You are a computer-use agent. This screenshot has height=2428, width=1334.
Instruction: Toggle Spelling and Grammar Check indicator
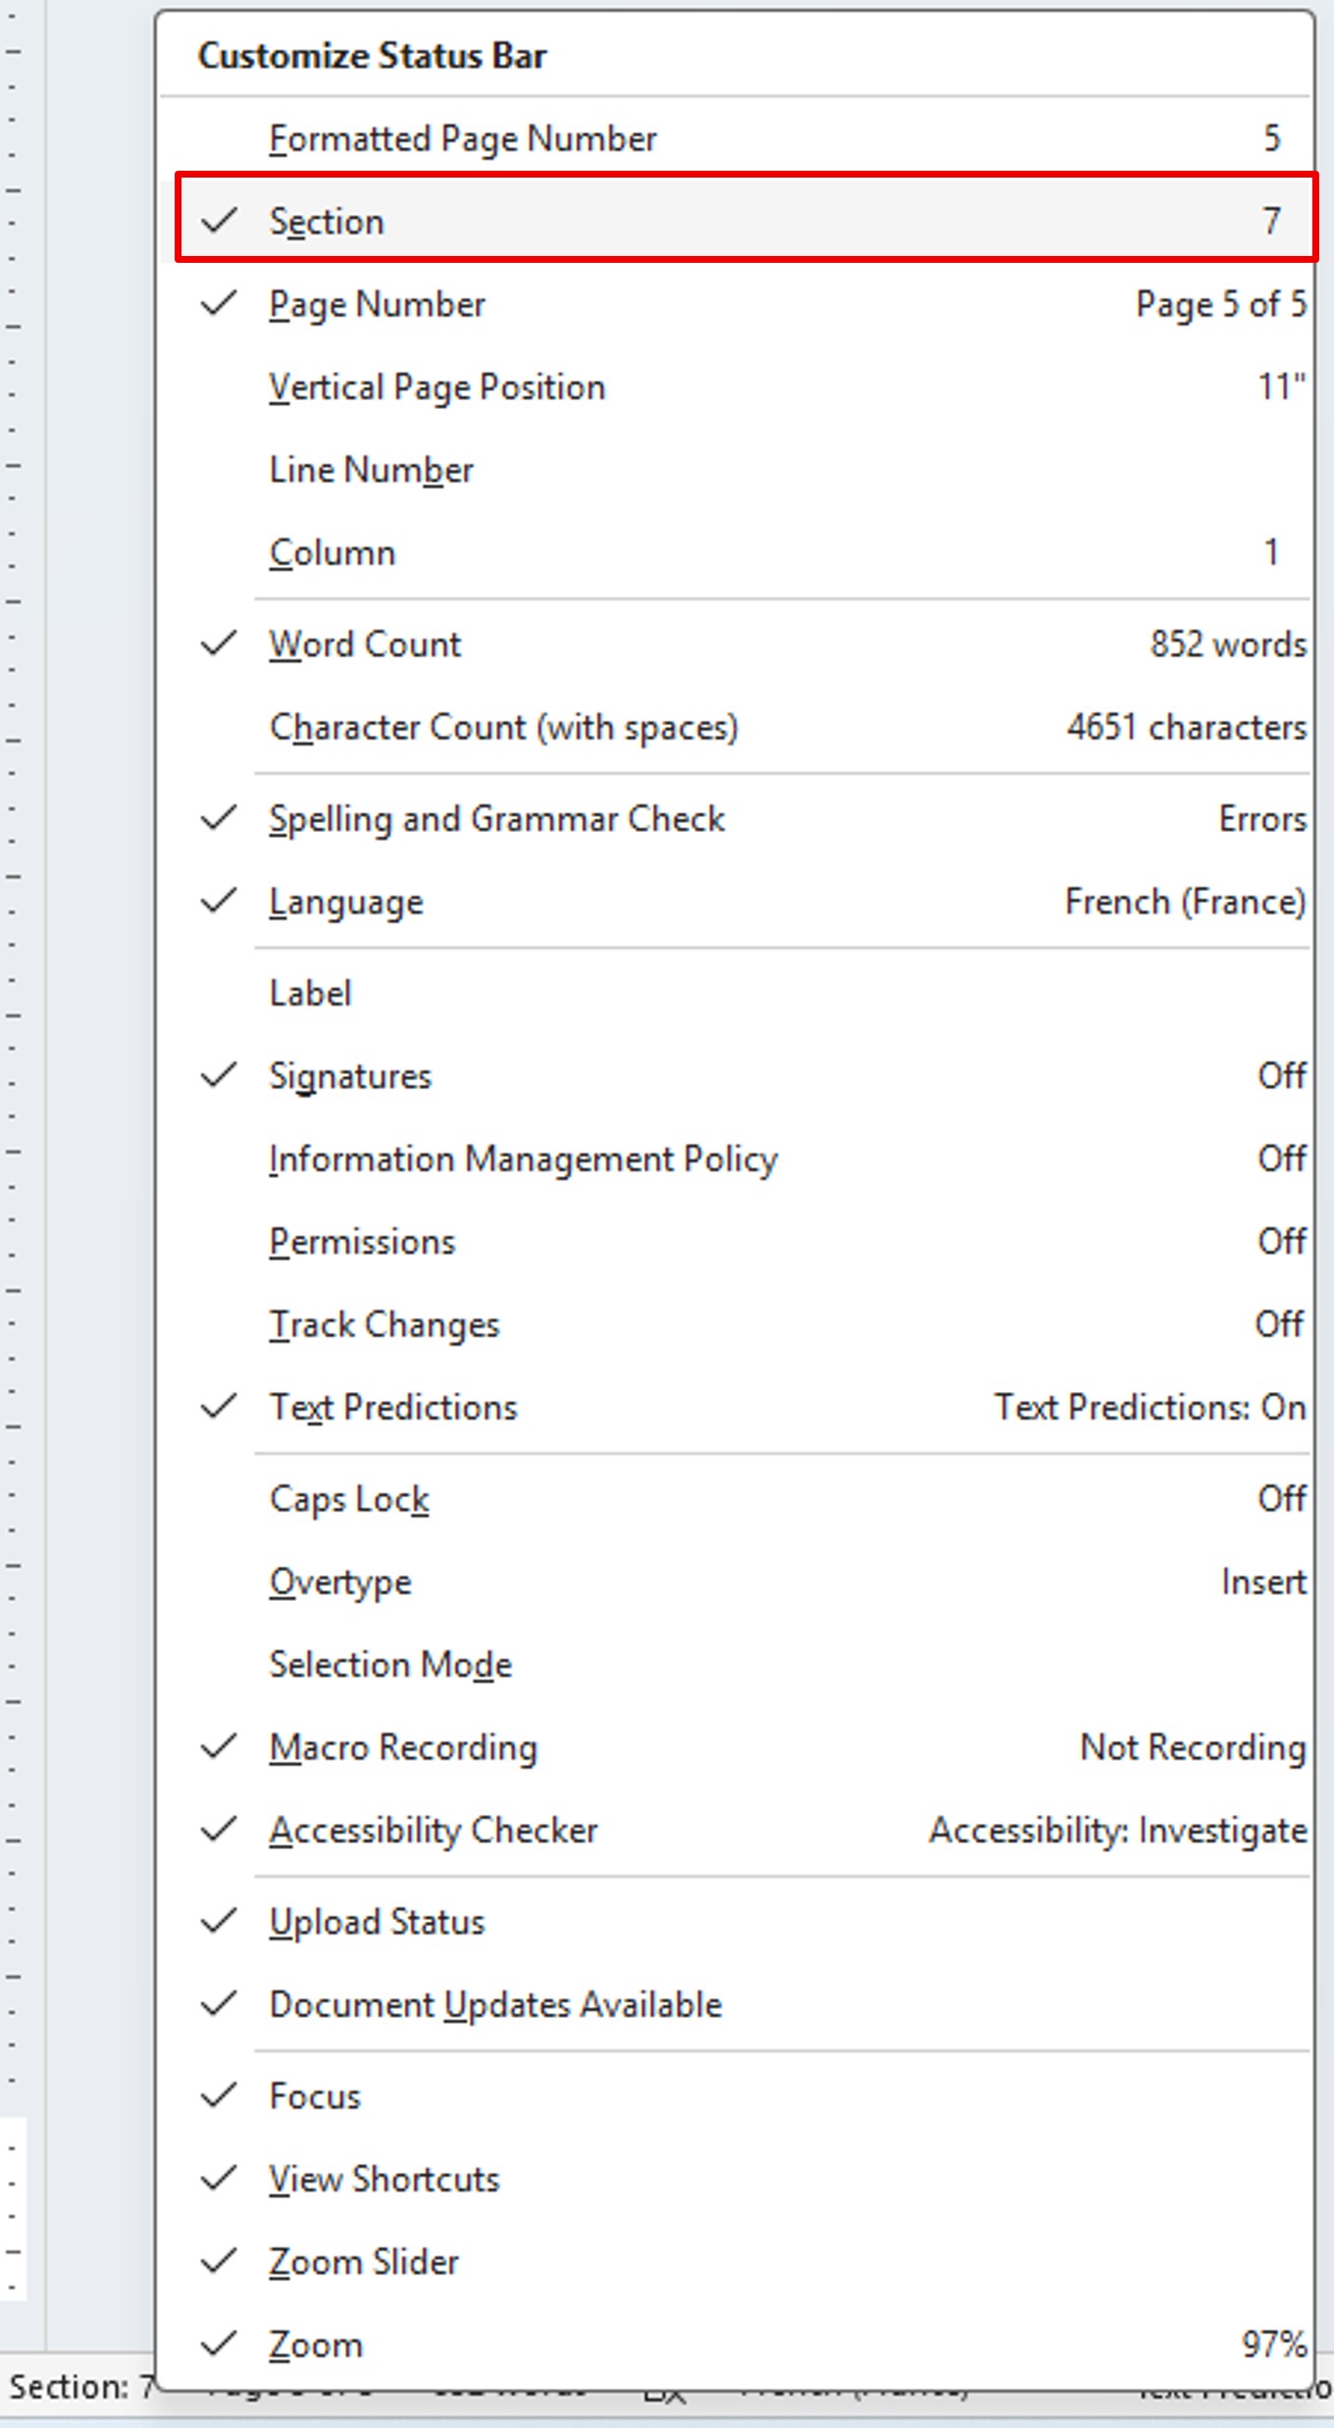tap(496, 819)
